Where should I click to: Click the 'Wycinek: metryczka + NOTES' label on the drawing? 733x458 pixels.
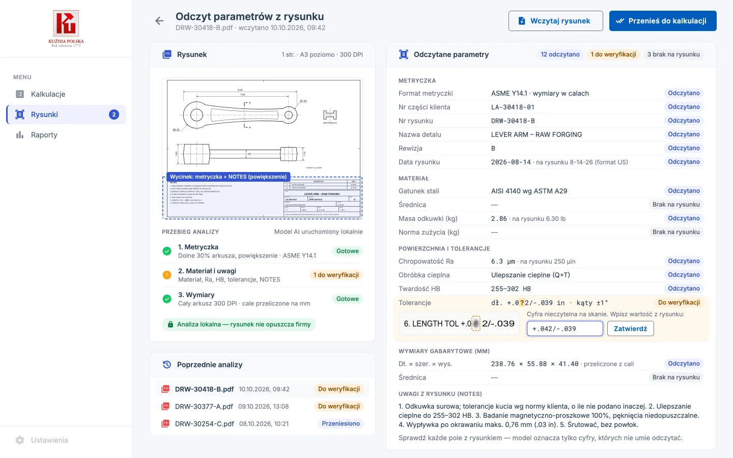229,177
